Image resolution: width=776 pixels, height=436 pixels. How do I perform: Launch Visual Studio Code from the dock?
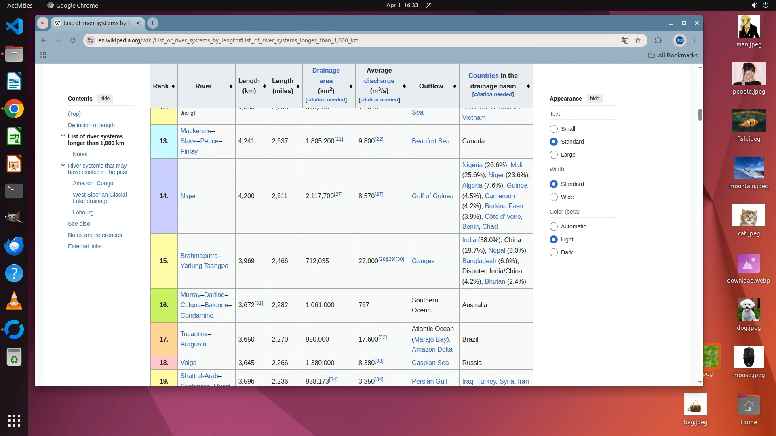pyautogui.click(x=14, y=27)
